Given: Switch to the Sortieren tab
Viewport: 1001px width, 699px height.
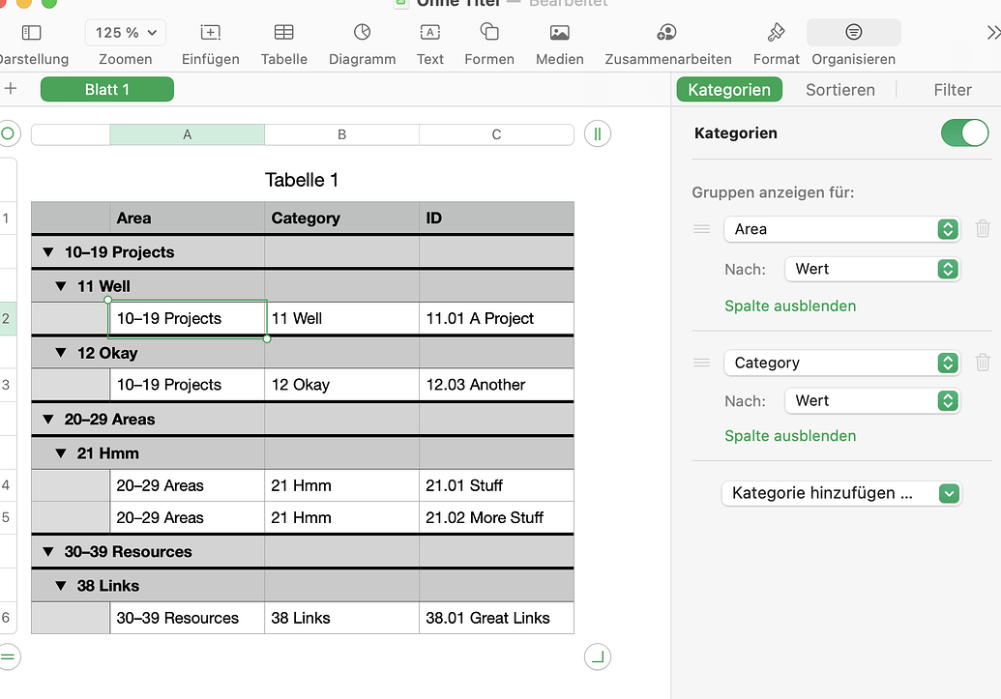Looking at the screenshot, I should click(x=839, y=90).
